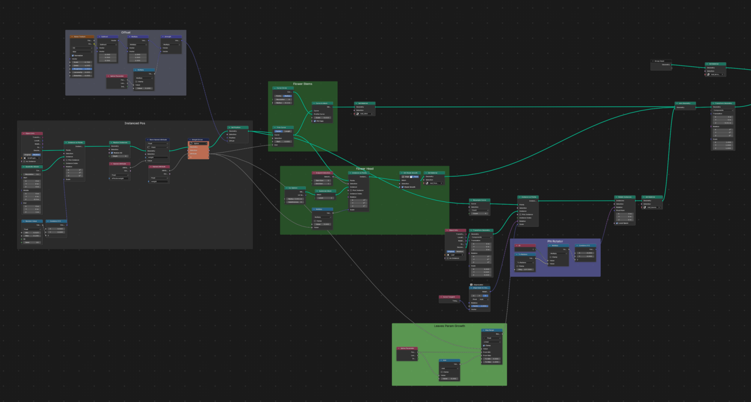Click the Count field in Resample Curve
The width and height of the screenshot is (751, 402).
[x=480, y=214]
